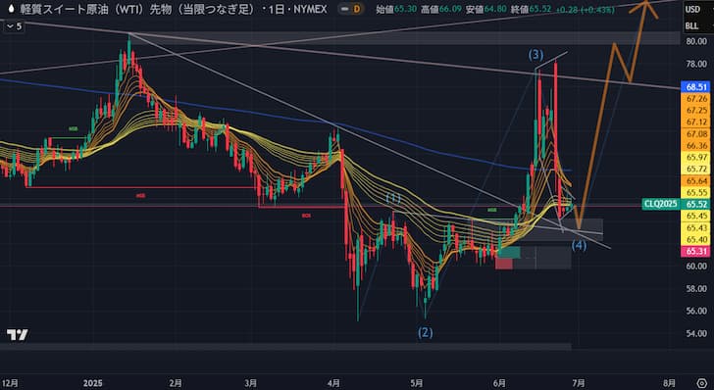Click the 終値 65.52 close value

point(530,9)
